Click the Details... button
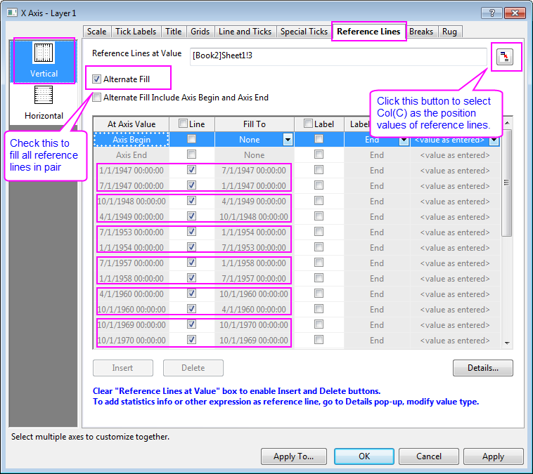 point(482,368)
